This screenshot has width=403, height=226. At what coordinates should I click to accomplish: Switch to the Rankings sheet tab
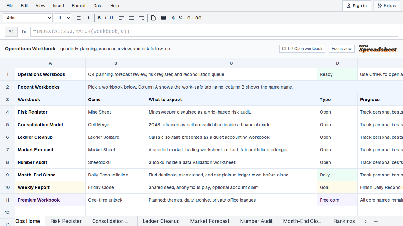[344, 221]
